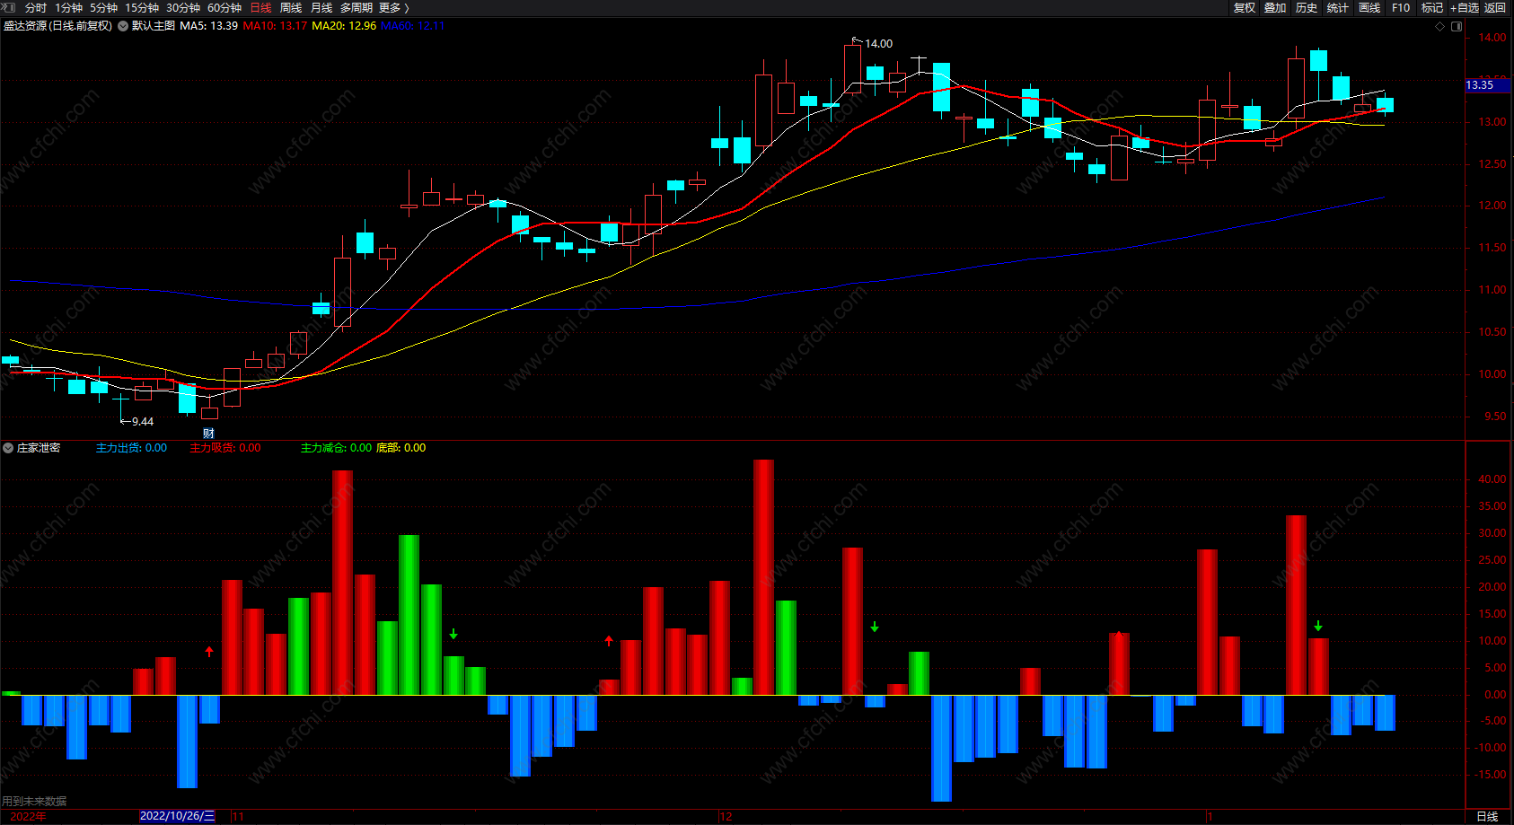Select the 5分钟 period tab
The image size is (1514, 825).
(x=103, y=7)
